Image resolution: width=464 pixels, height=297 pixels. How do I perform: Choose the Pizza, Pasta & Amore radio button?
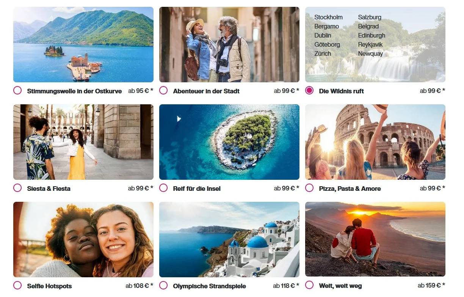(x=309, y=188)
